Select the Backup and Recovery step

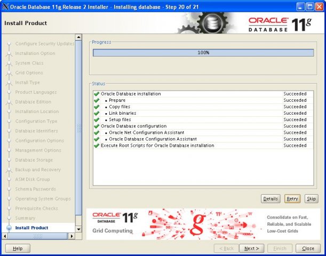[38, 170]
